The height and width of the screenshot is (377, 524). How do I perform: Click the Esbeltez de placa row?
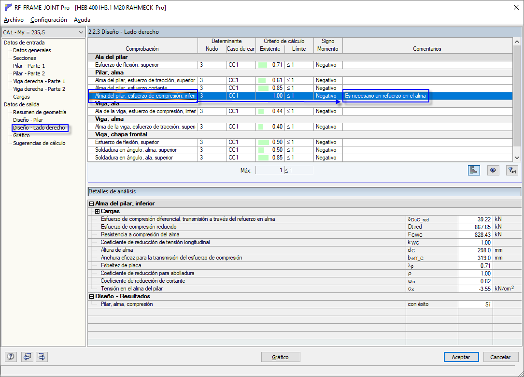[304, 265]
